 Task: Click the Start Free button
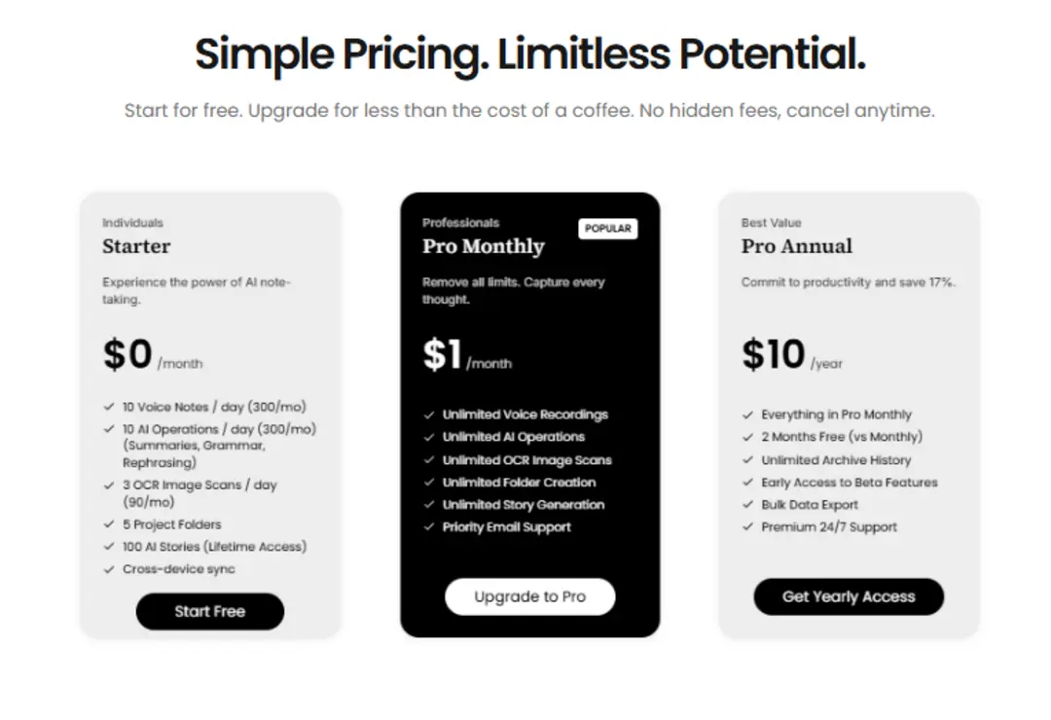pyautogui.click(x=209, y=611)
